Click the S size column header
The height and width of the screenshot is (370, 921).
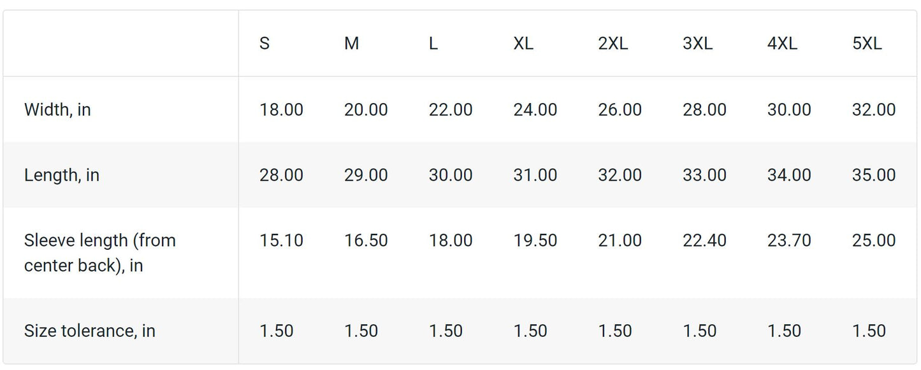tap(265, 43)
